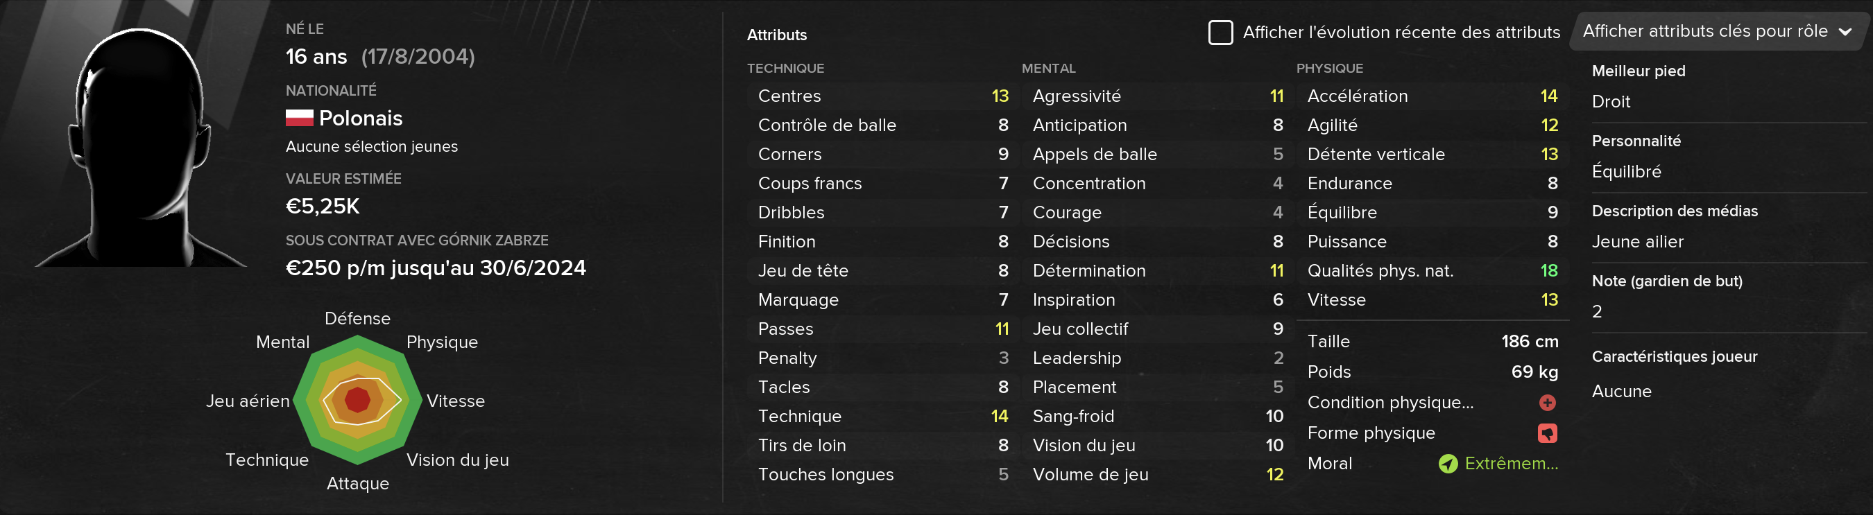Click the chevron arrow on the role dropdown
This screenshot has height=515, width=1873.
pos(1845,32)
